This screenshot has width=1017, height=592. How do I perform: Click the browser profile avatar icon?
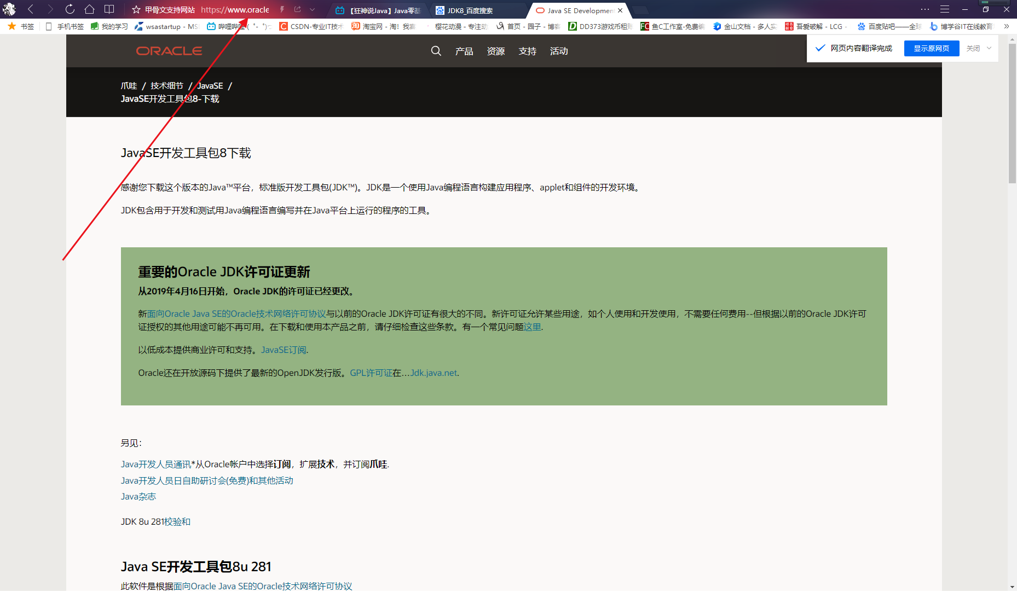(9, 9)
